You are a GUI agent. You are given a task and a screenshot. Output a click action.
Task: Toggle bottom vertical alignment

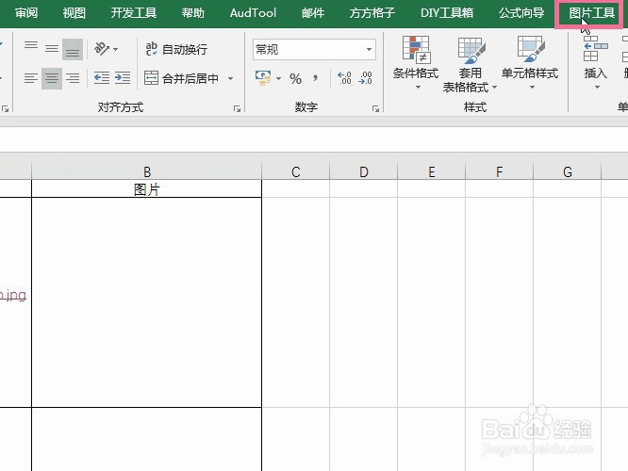[x=73, y=49]
